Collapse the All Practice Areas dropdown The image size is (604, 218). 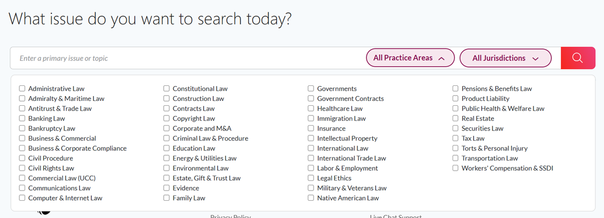410,58
